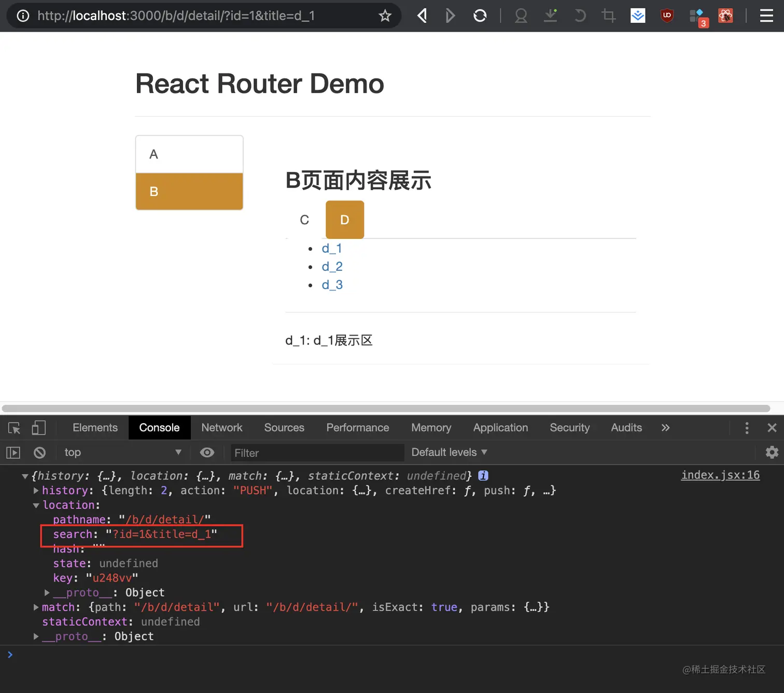Go forward with the right arrow button
784x693 pixels.
click(450, 16)
